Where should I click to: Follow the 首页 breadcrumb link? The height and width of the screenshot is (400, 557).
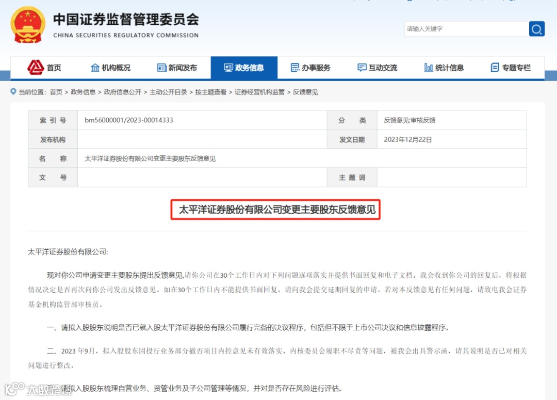(x=56, y=92)
